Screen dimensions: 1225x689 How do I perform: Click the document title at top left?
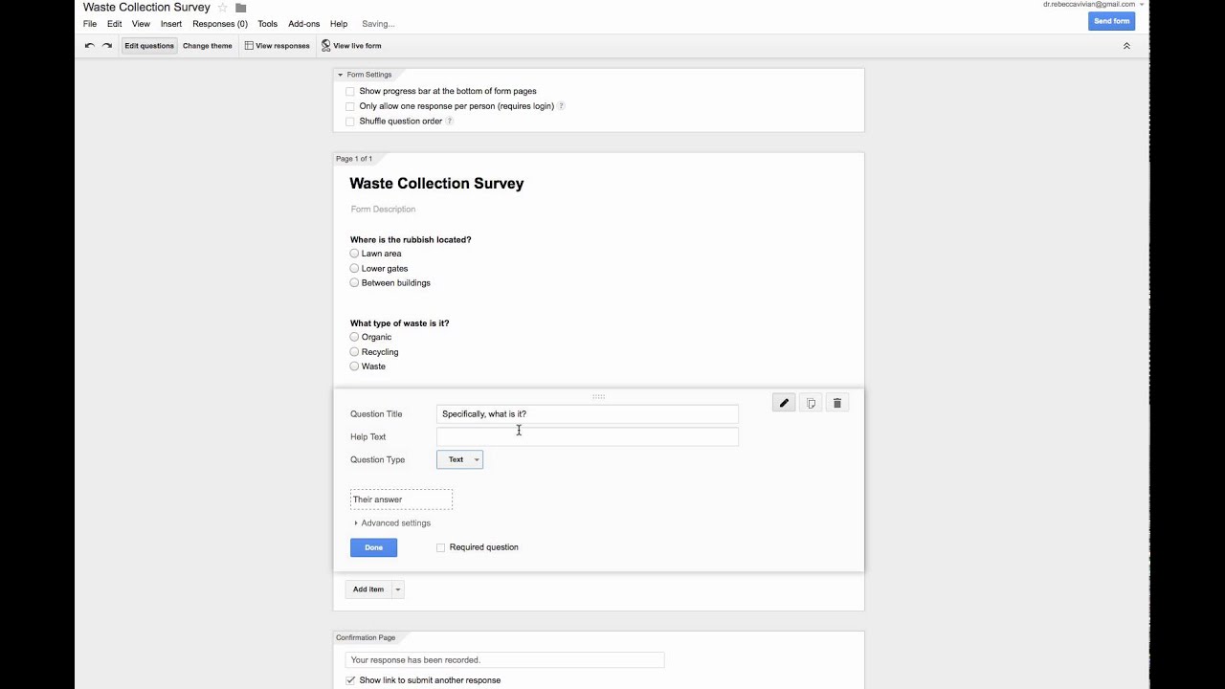point(146,8)
